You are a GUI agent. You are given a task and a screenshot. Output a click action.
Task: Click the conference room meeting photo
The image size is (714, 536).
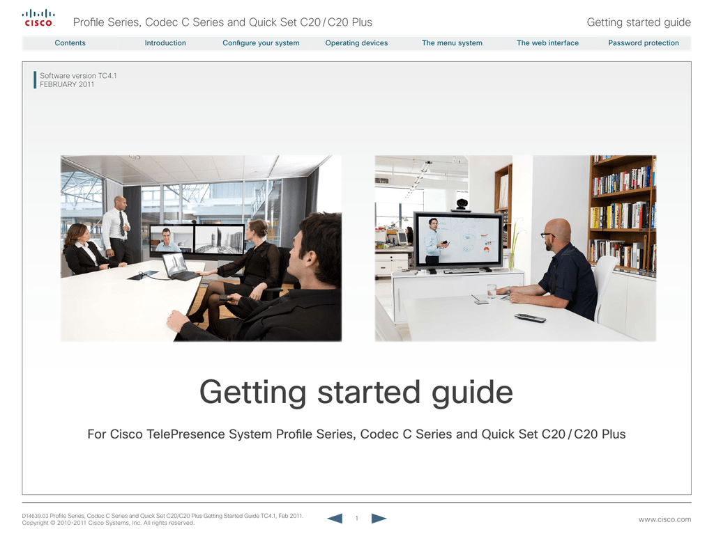[x=201, y=248]
